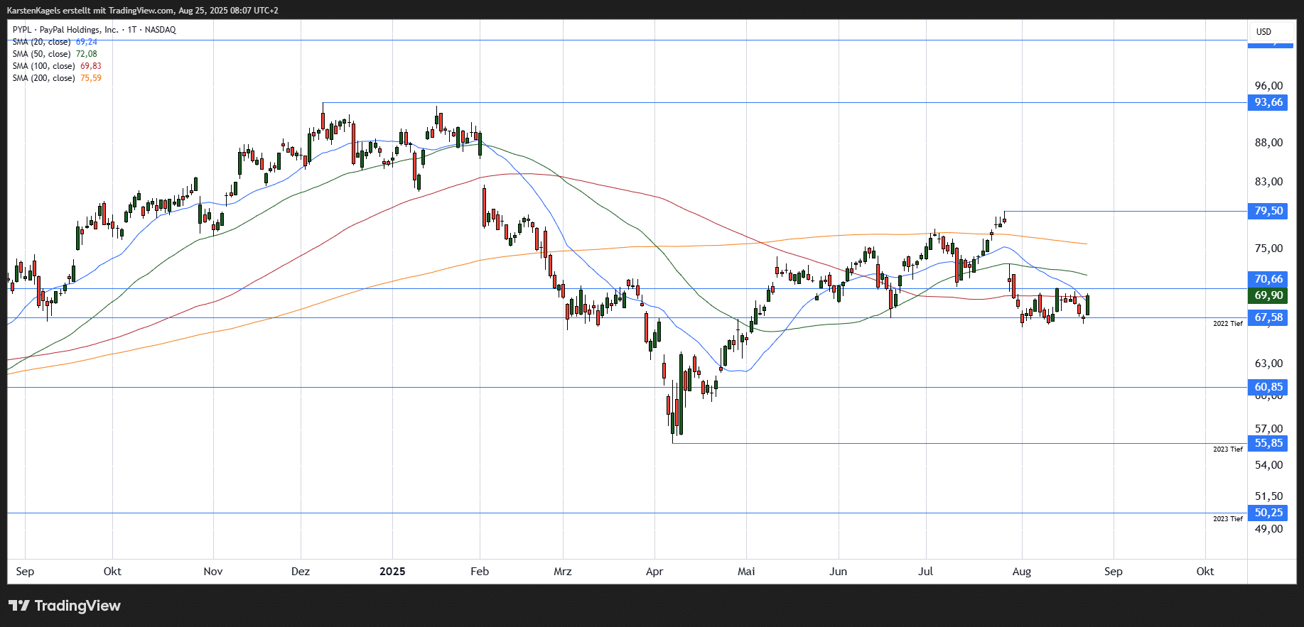Image resolution: width=1304 pixels, height=627 pixels.
Task: Click the Aug label on time axis
Action: click(x=1021, y=572)
